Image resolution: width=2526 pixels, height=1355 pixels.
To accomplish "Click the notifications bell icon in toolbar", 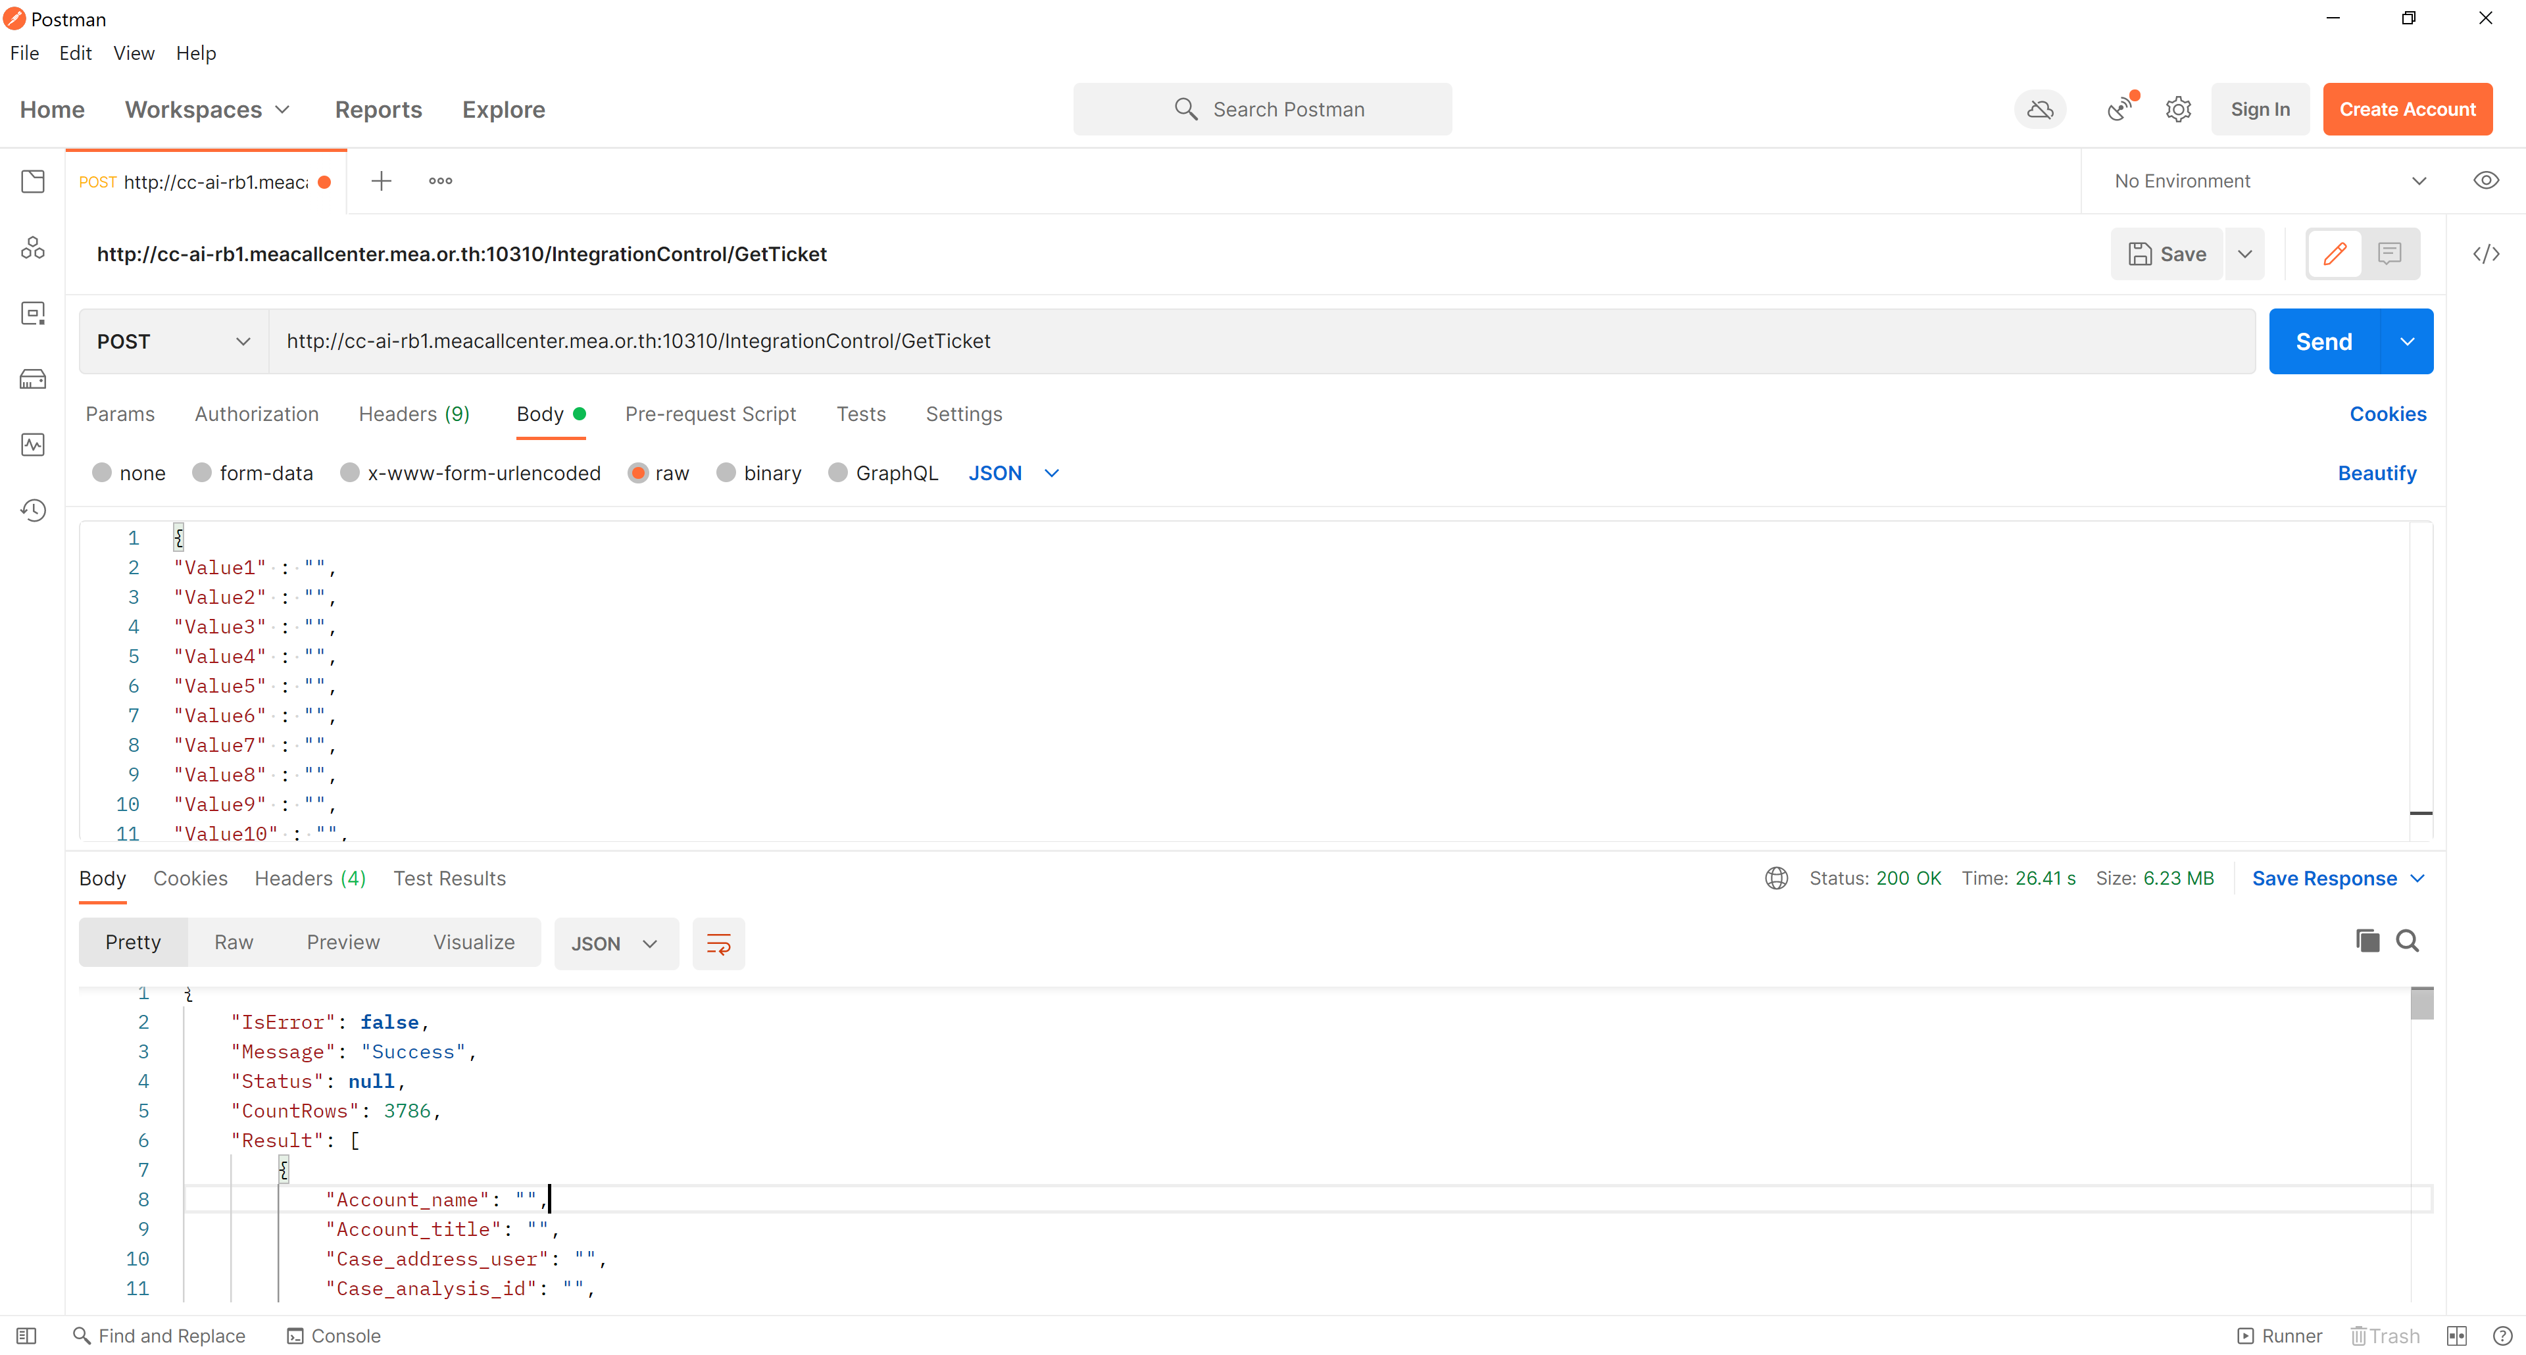I will click(x=2118, y=109).
